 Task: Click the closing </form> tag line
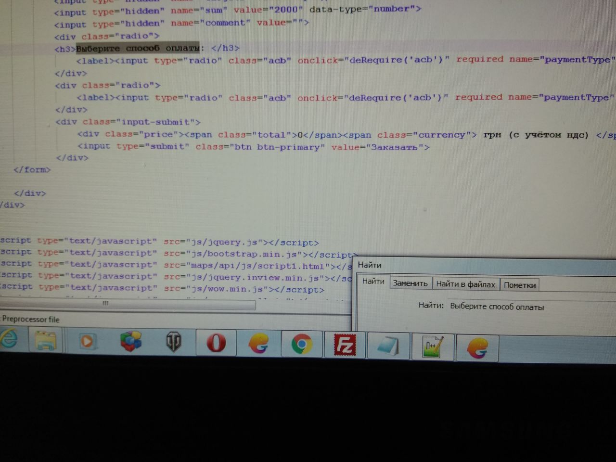[32, 169]
